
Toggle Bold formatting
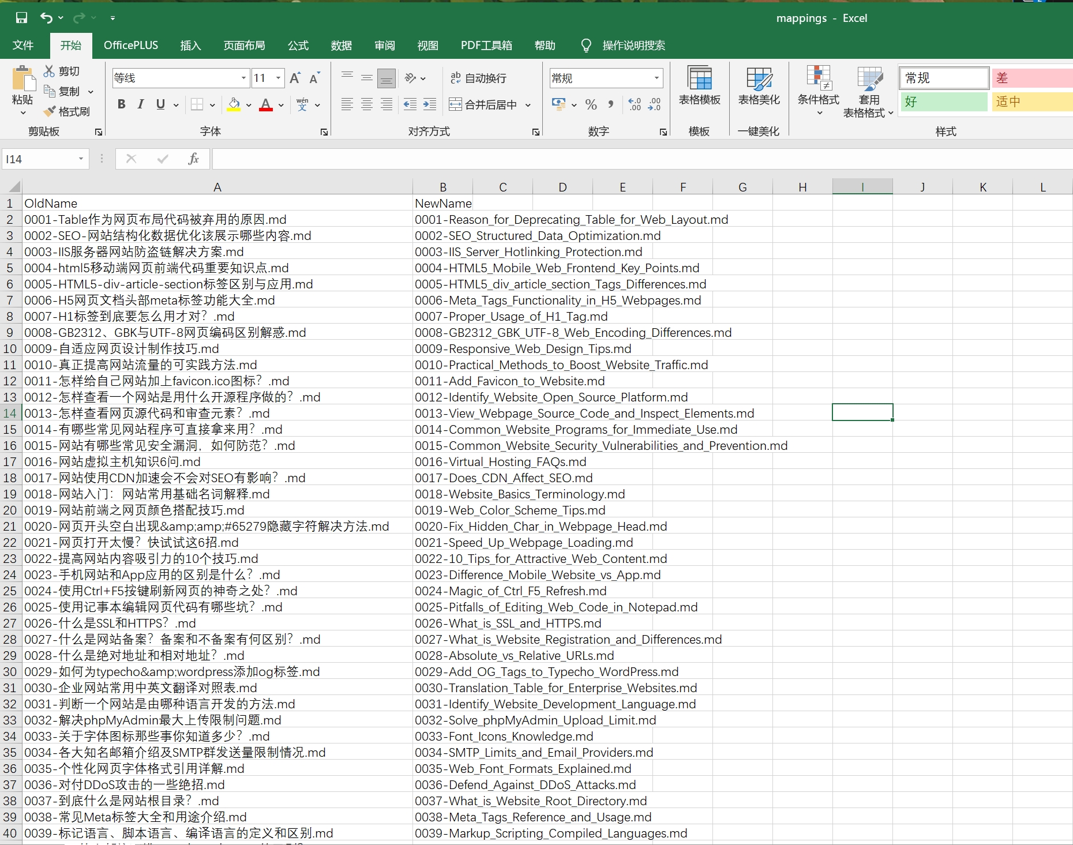point(121,104)
